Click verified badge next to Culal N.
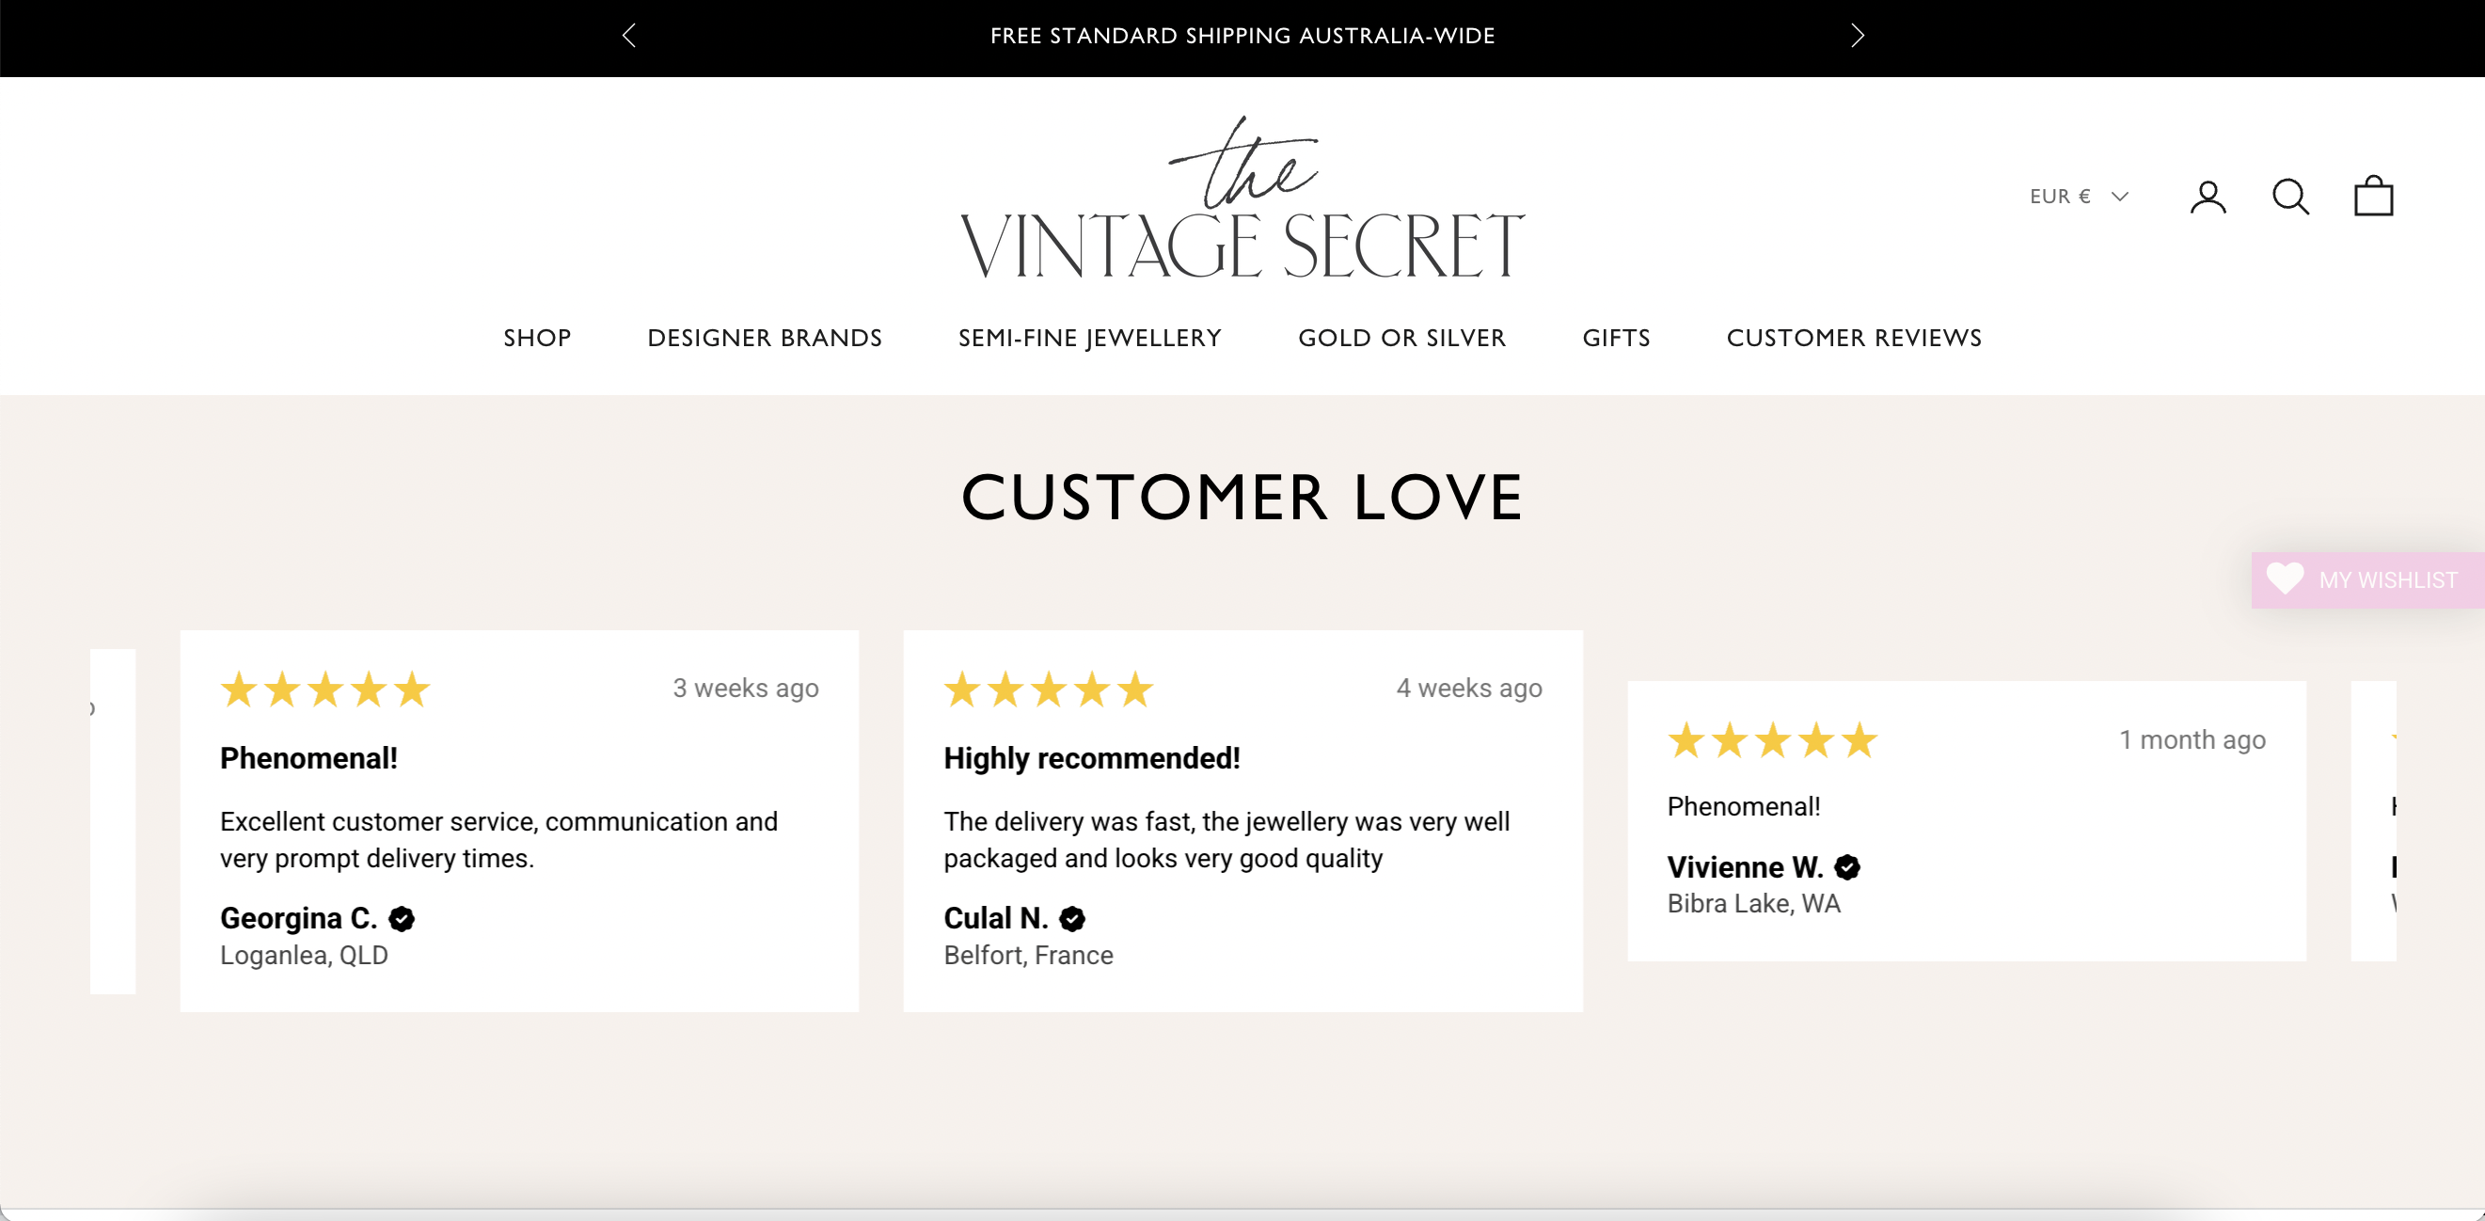Screen dimensions: 2485x1221 point(1071,919)
